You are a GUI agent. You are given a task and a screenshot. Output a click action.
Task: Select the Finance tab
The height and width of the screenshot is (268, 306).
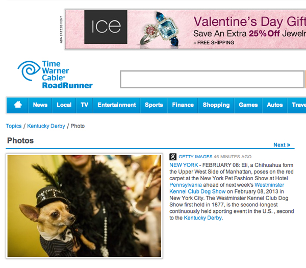tap(183, 105)
